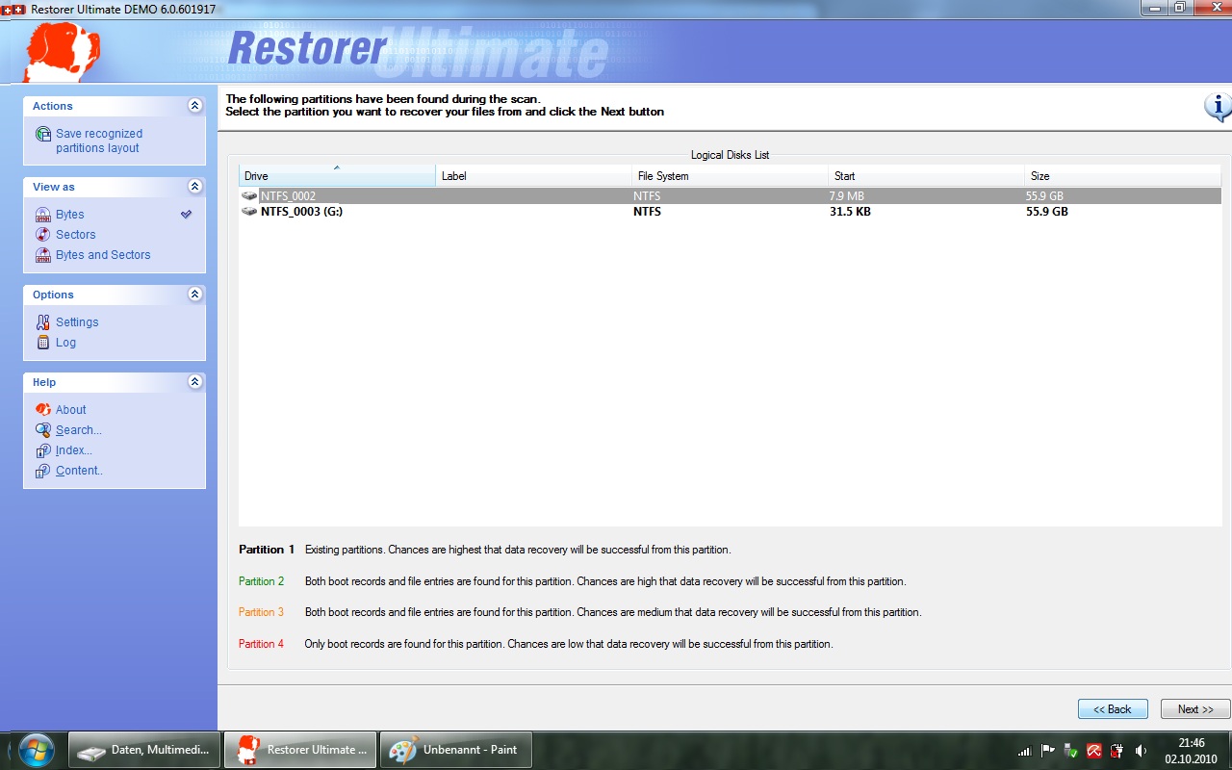Click the Bytes and Sectors icon

(x=42, y=255)
